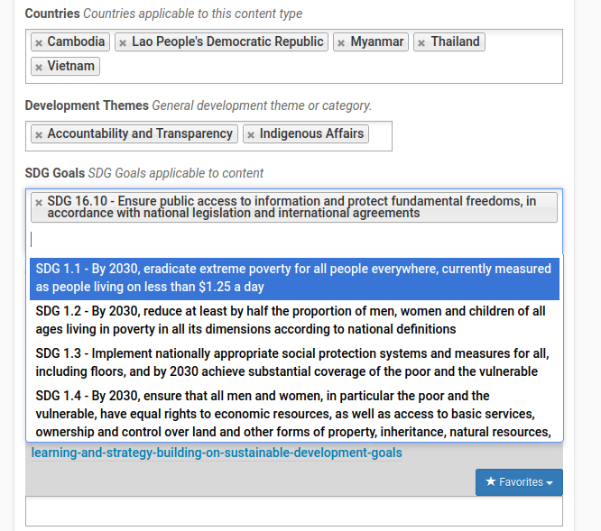Viewport: 601px width, 531px height.
Task: Remove the Cambodia country tag
Action: click(39, 43)
